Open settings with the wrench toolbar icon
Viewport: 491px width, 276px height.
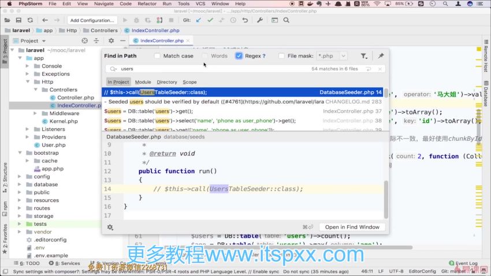[x=259, y=20]
